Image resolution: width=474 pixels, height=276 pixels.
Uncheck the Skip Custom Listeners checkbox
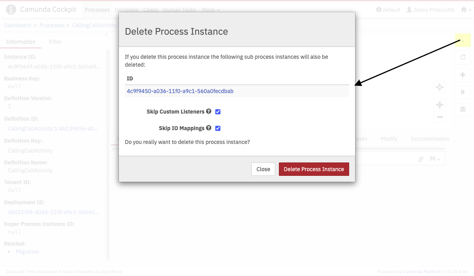point(218,112)
